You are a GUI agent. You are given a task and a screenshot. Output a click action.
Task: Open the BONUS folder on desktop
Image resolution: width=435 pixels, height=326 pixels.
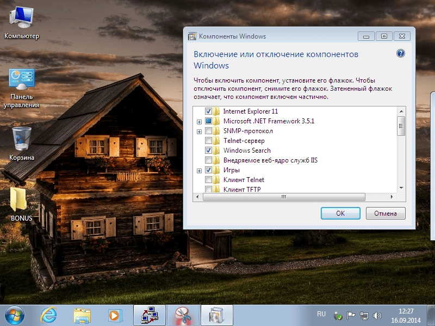pyautogui.click(x=21, y=204)
